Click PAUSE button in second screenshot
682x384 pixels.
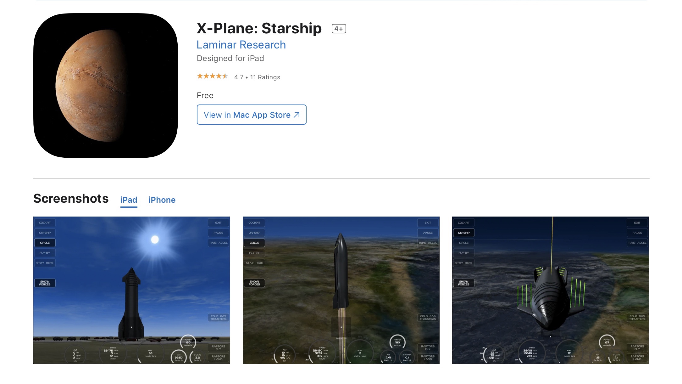click(428, 233)
